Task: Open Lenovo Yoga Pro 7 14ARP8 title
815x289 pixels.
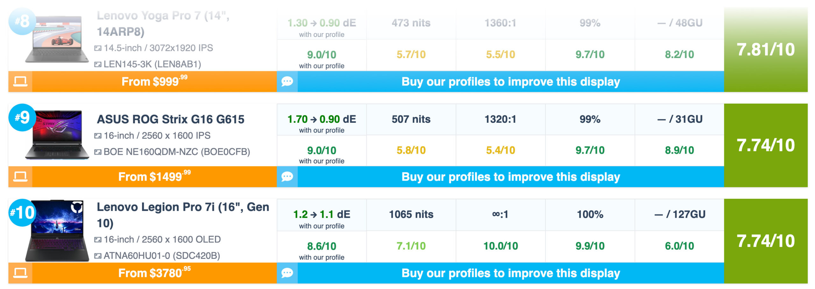Action: pos(163,24)
